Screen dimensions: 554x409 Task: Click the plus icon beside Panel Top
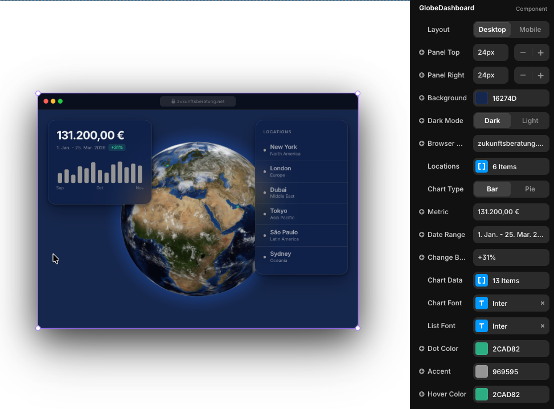coord(422,52)
